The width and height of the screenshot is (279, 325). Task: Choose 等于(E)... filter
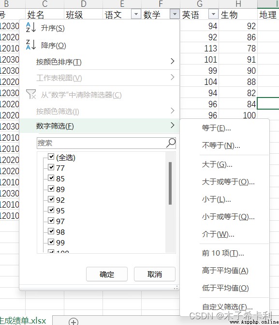pyautogui.click(x=216, y=128)
